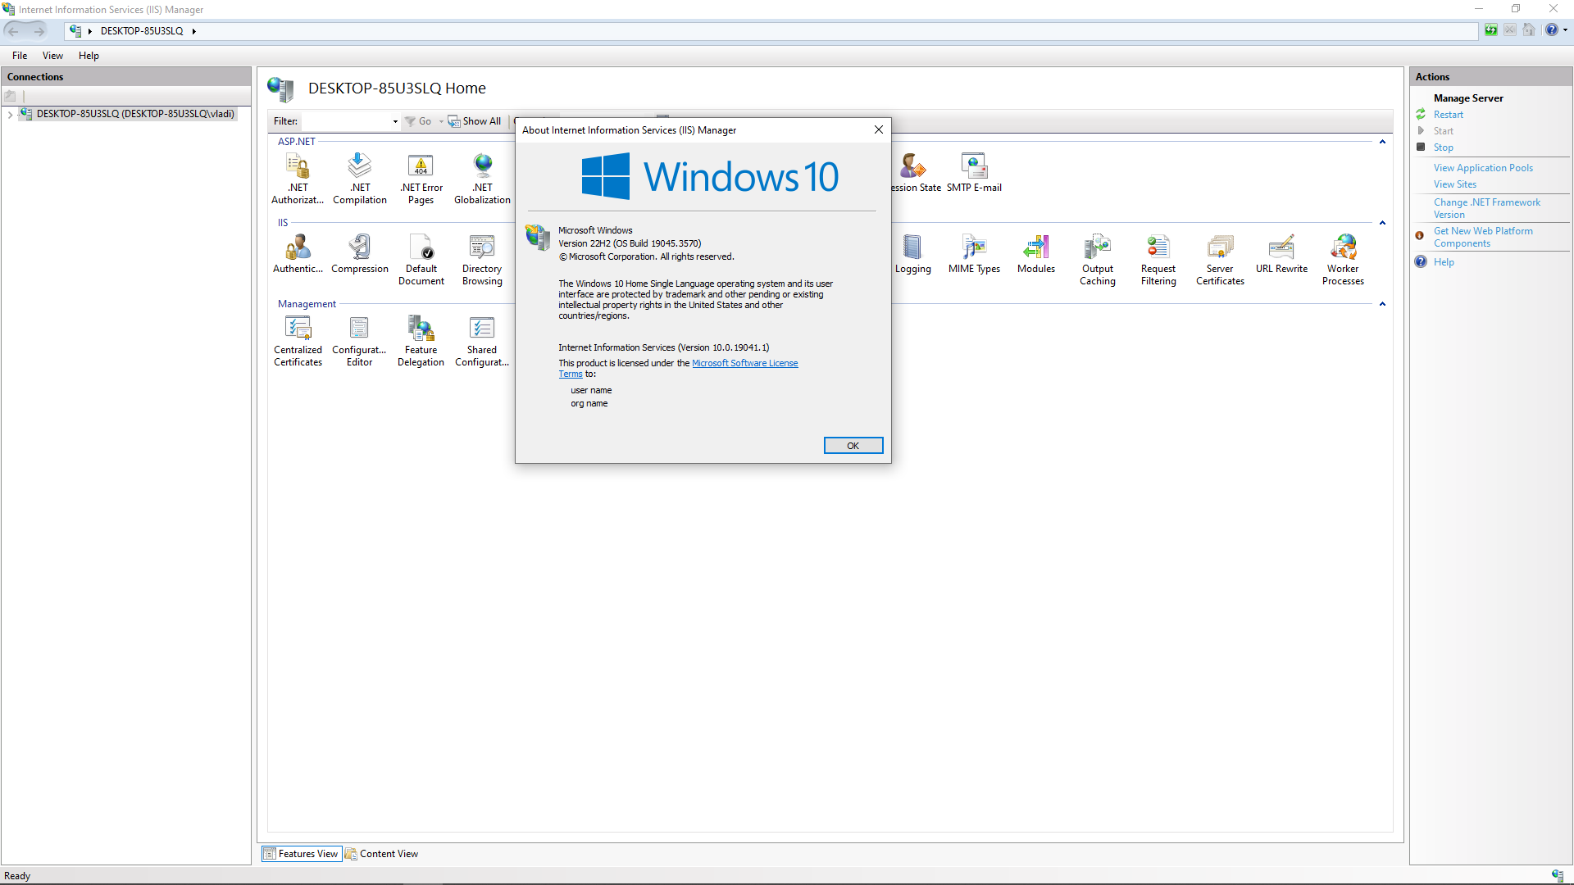1574x885 pixels.
Task: Click View Application Pools link
Action: [x=1482, y=168]
